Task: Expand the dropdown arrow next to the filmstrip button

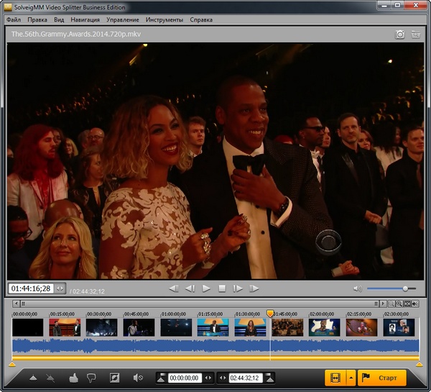Action: [x=350, y=378]
